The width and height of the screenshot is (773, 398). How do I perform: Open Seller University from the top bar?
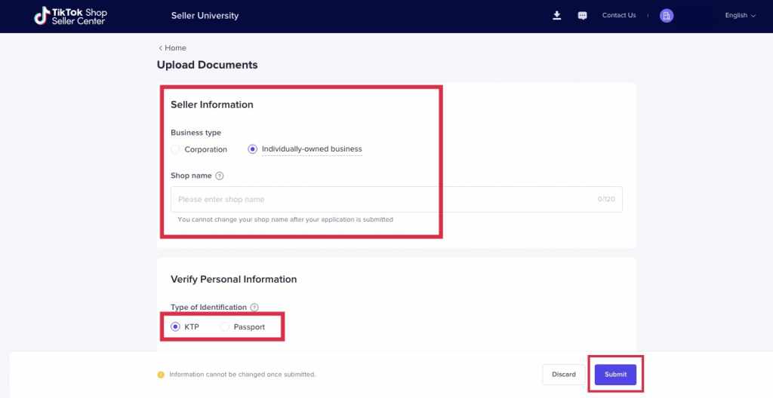point(205,16)
